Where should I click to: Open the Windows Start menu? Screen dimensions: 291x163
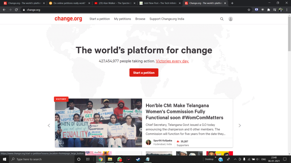[x=5, y=159]
